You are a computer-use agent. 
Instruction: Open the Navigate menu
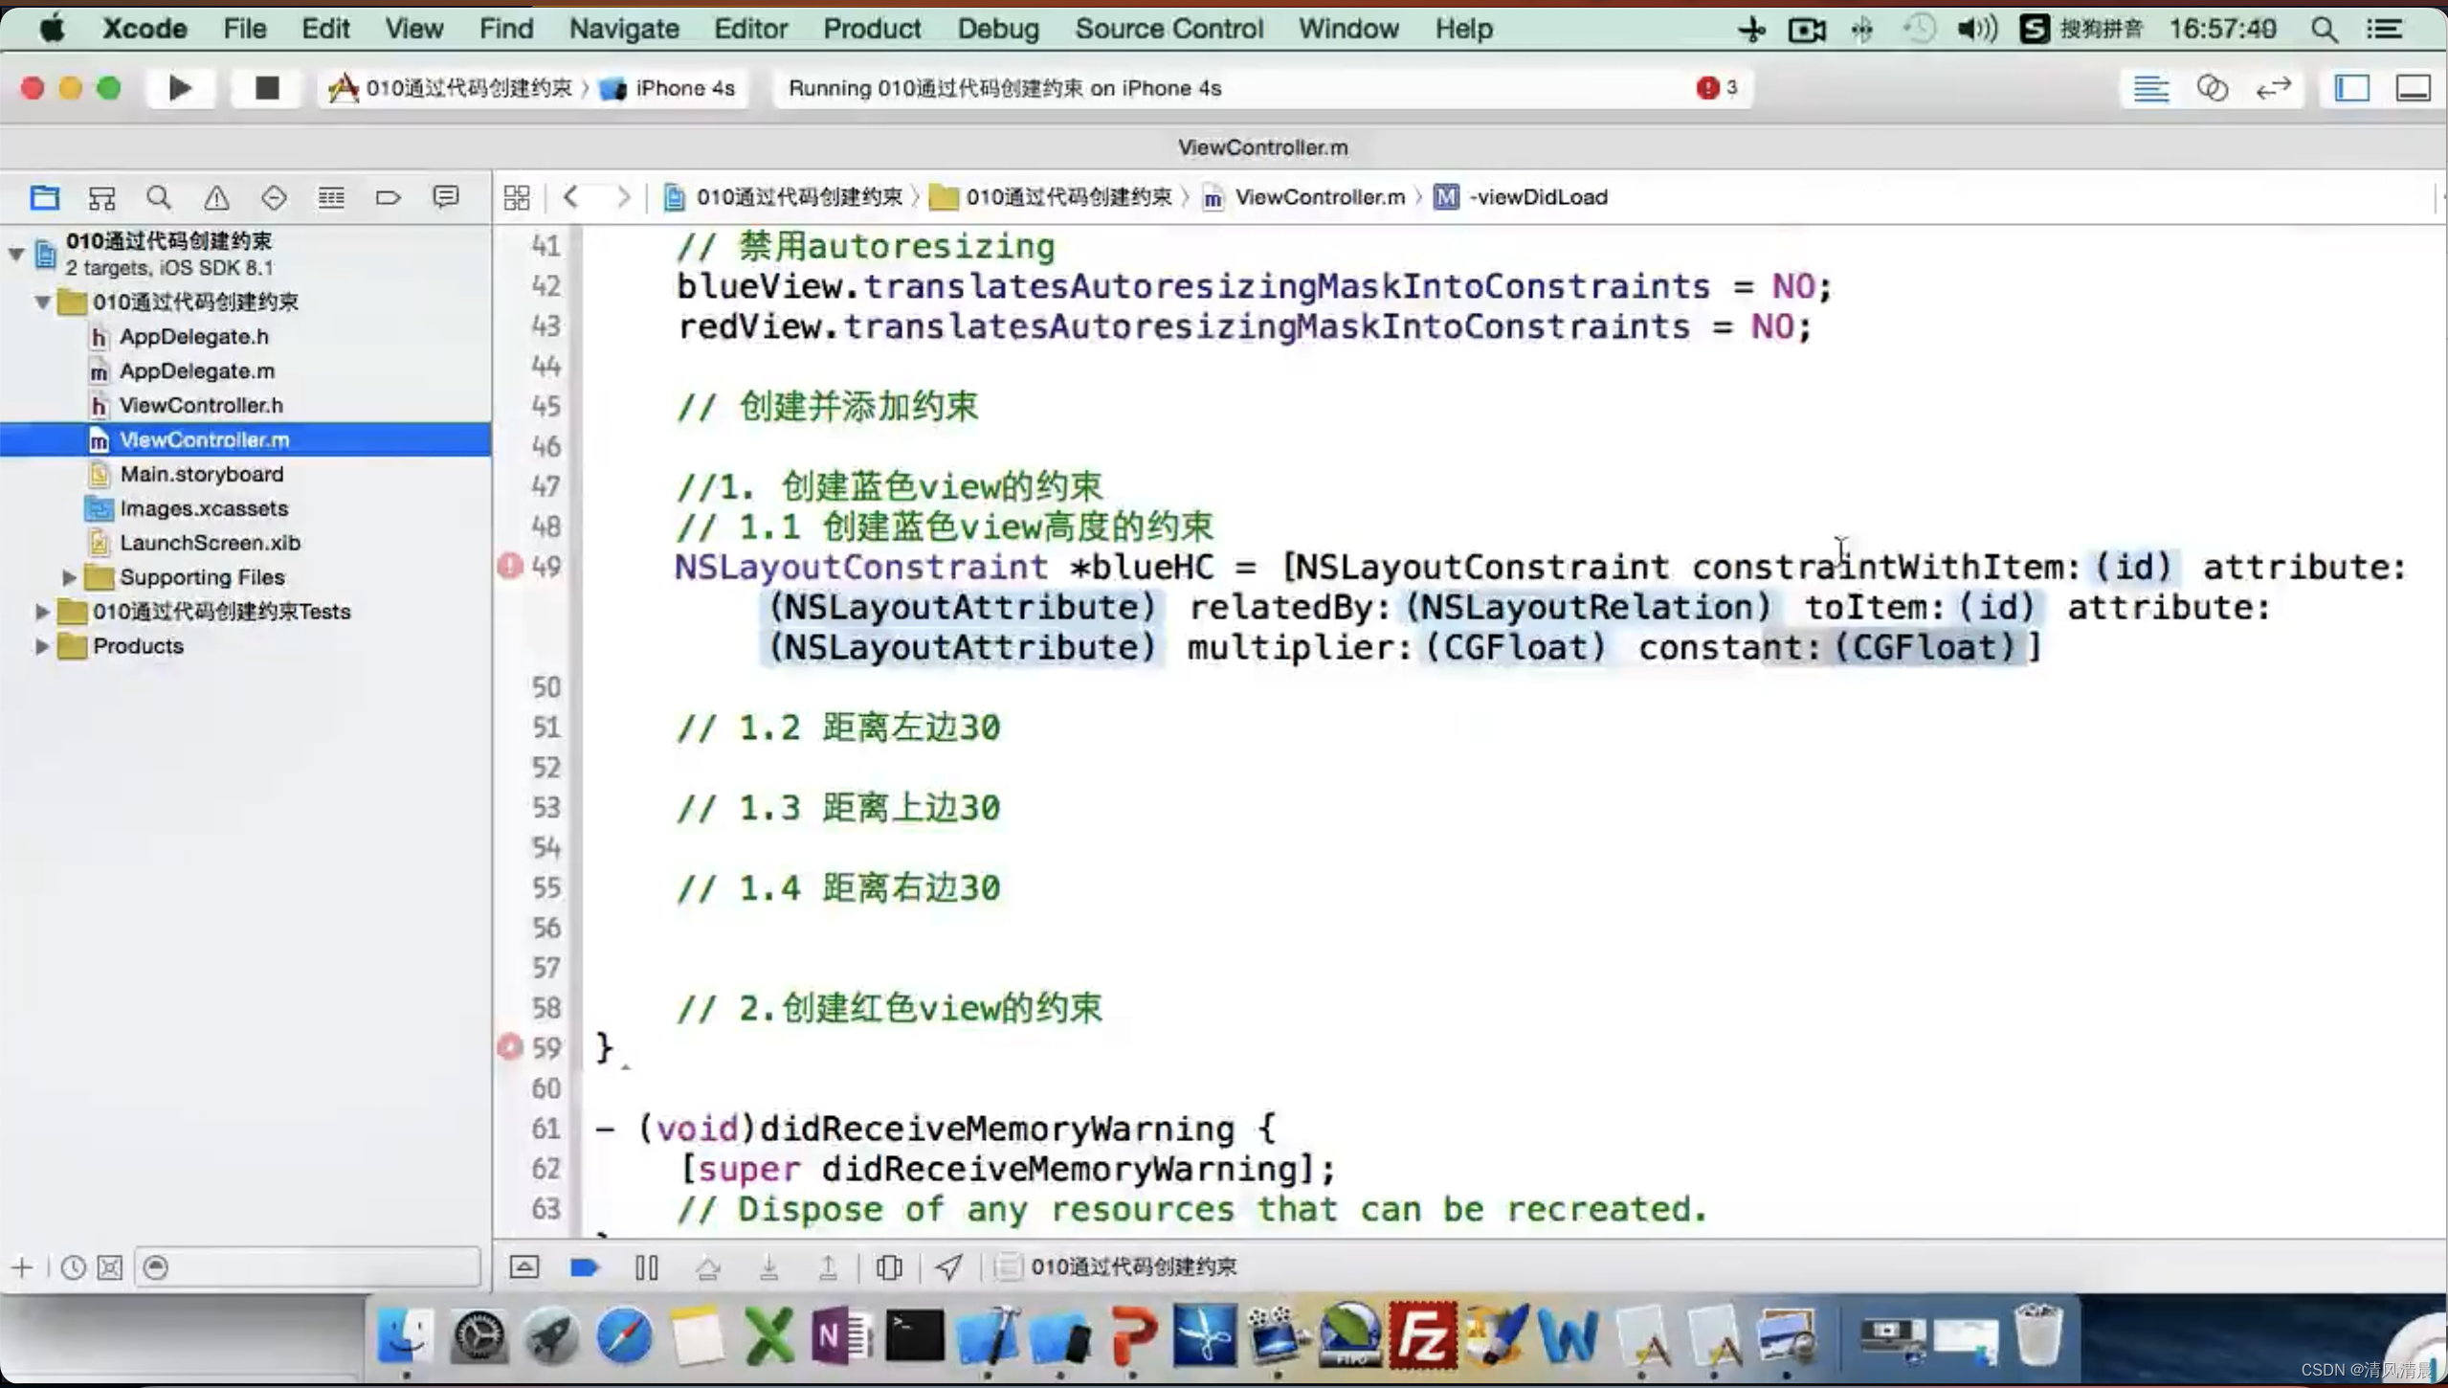point(624,29)
